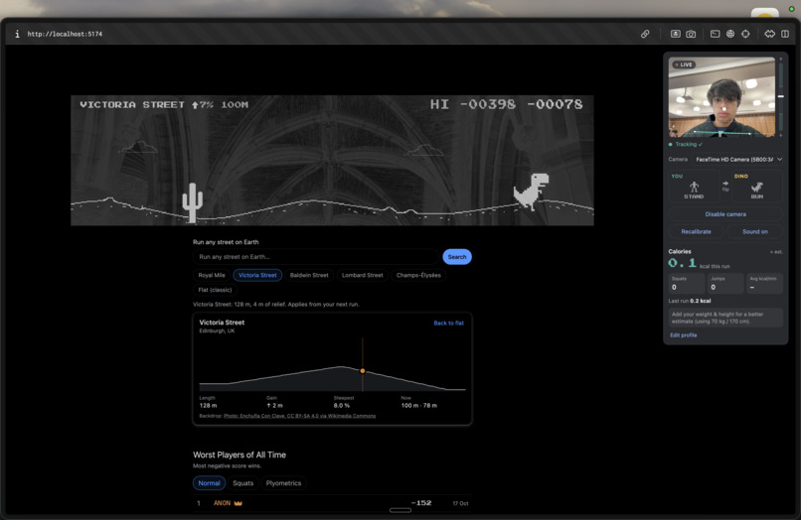Click the Victoria Street elevation profile chart
The height and width of the screenshot is (520, 801).
(332, 364)
